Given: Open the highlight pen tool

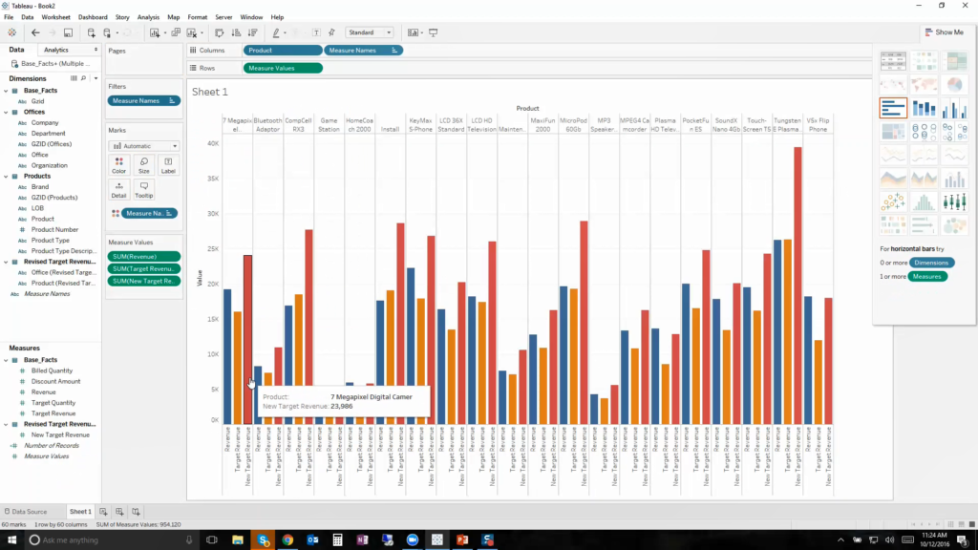Looking at the screenshot, I should pos(276,32).
